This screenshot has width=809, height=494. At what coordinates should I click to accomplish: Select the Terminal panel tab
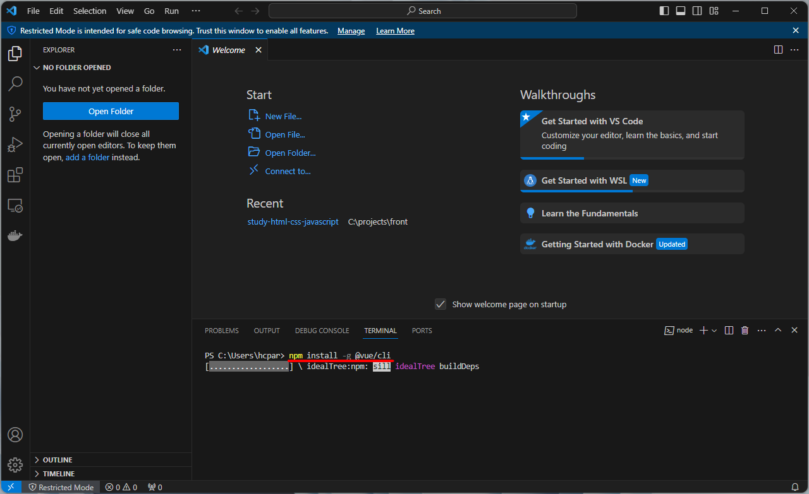(380, 331)
